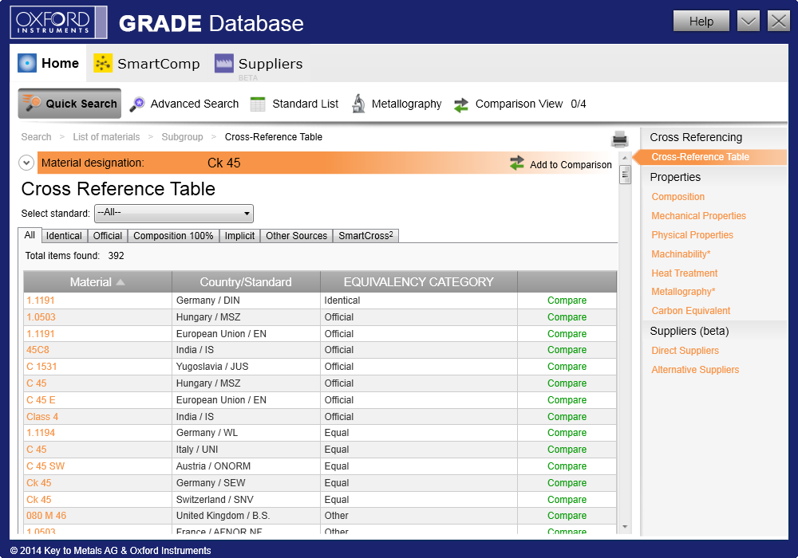Click the Quick Search magnifier icon
Screen dimensions: 798x558
(32, 103)
